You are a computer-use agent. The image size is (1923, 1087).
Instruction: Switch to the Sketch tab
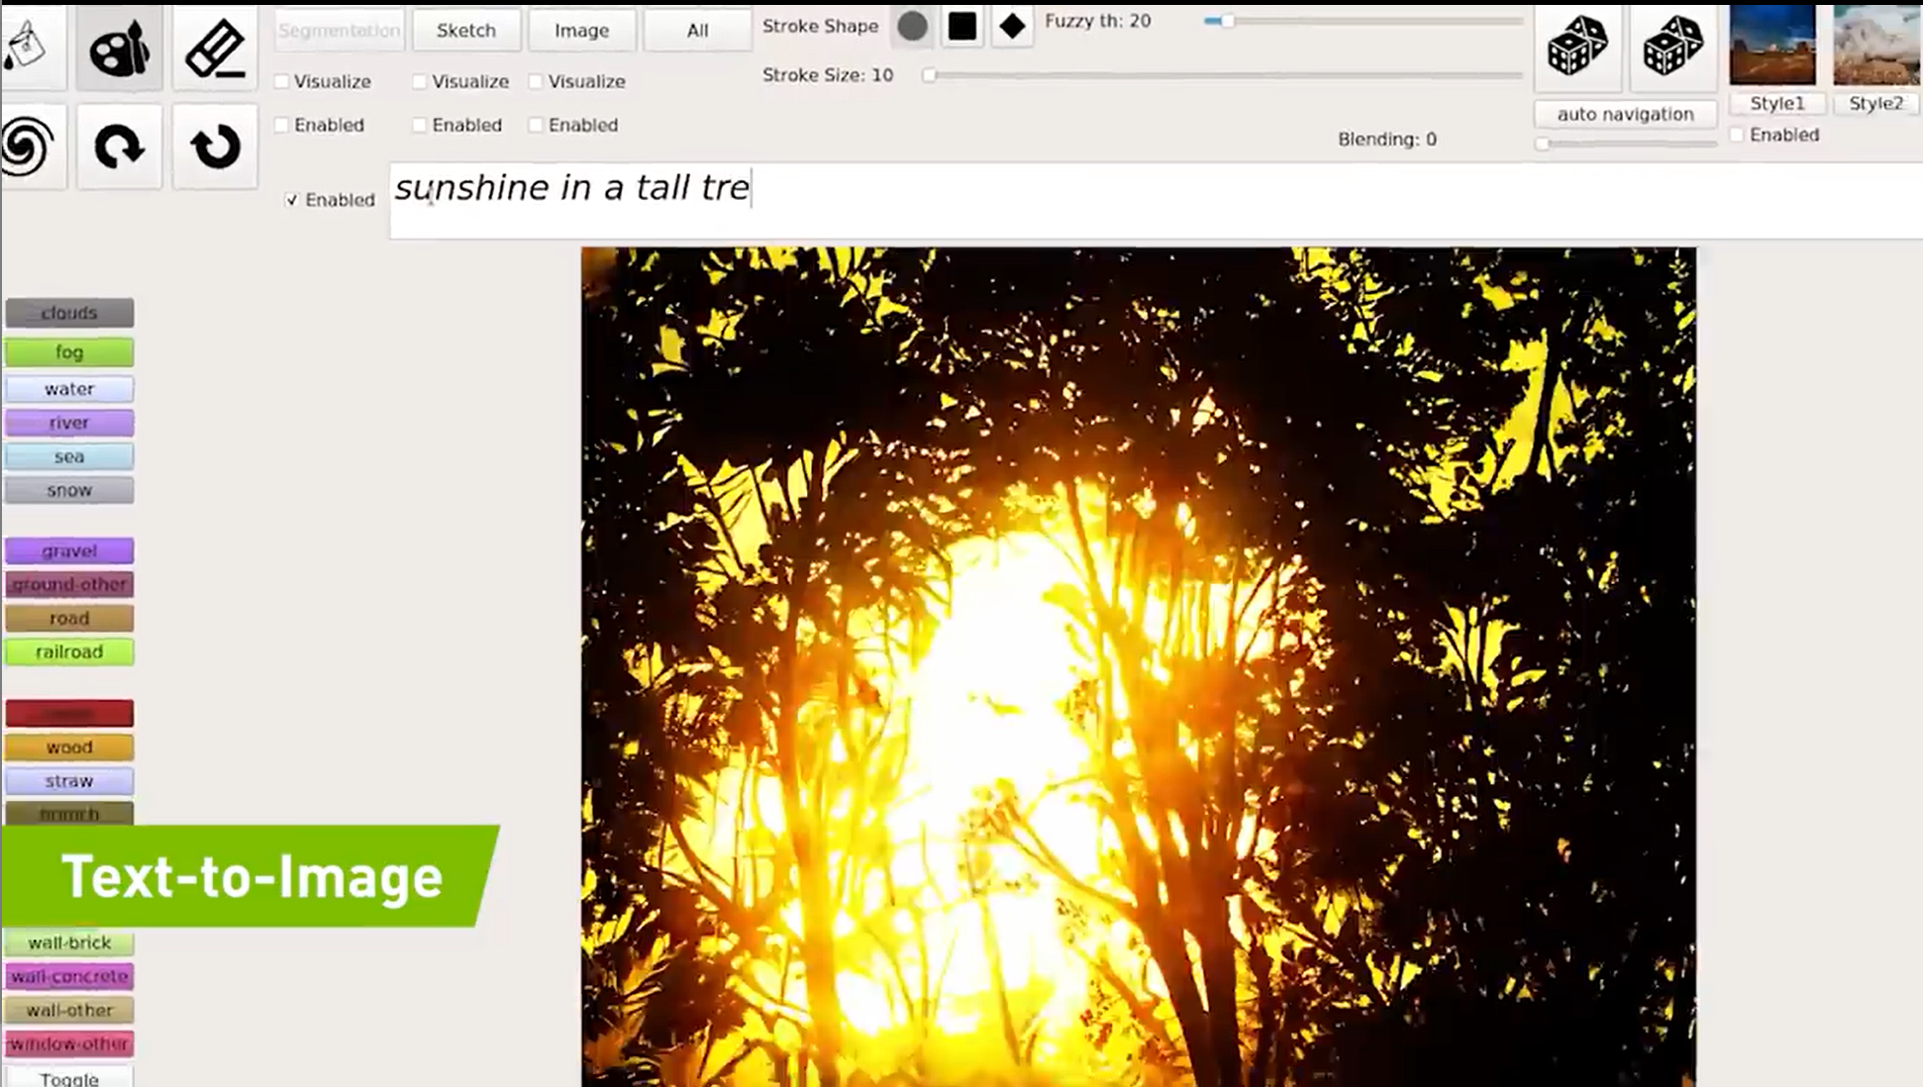coord(466,31)
